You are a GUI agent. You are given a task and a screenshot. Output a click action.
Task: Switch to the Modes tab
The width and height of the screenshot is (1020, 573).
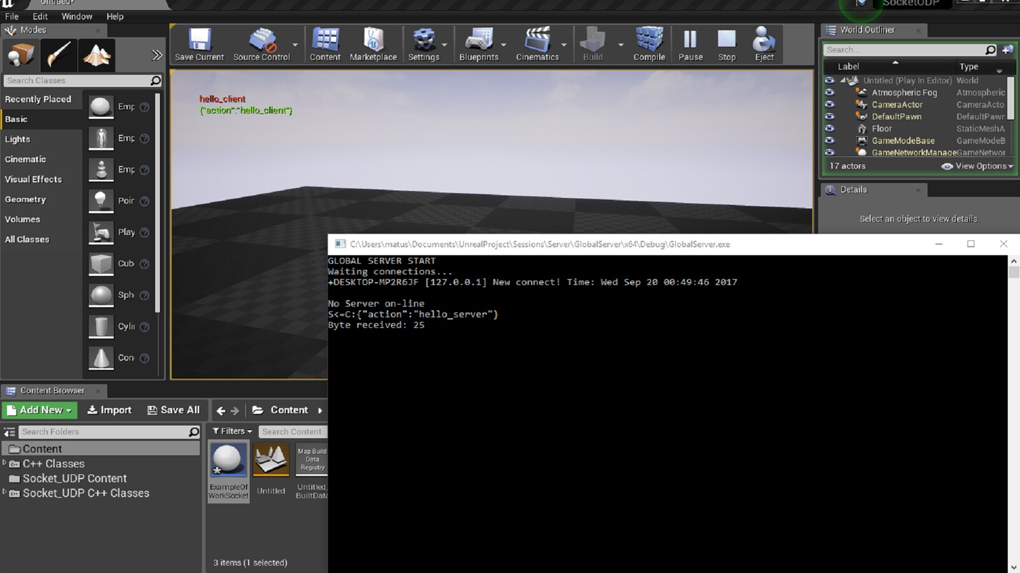point(33,30)
